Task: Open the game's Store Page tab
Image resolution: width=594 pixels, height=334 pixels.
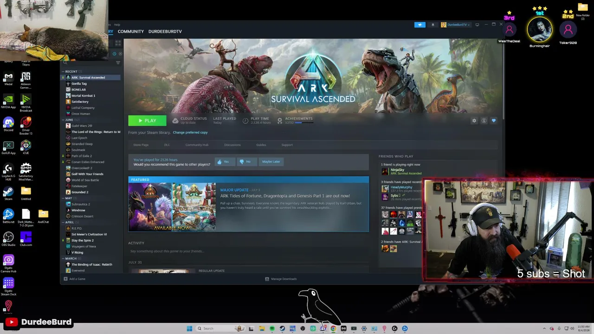Action: [x=141, y=145]
